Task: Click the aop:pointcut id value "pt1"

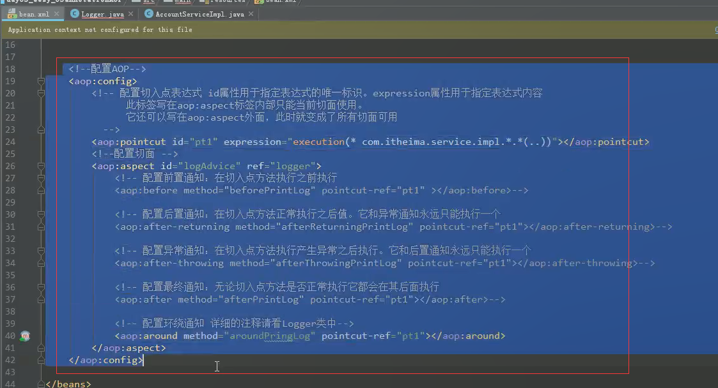Action: tap(203, 142)
